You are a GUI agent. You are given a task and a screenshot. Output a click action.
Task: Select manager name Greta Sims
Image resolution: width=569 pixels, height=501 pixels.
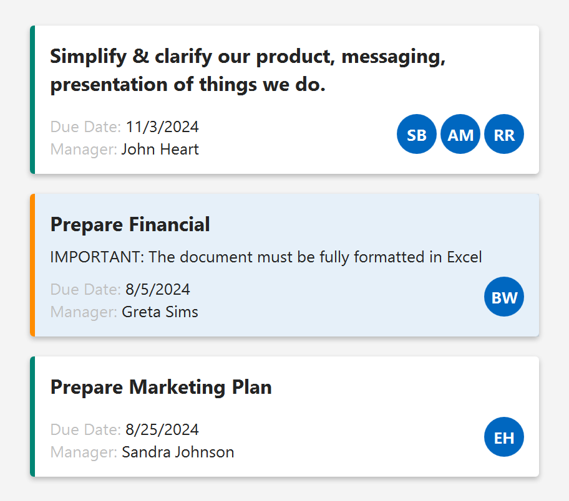point(160,312)
